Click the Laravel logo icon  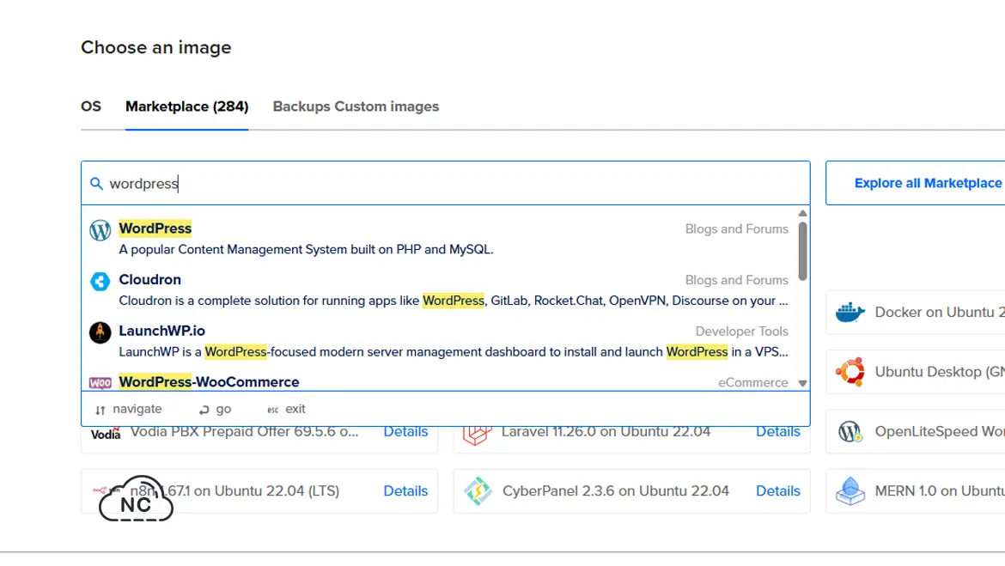(x=478, y=435)
